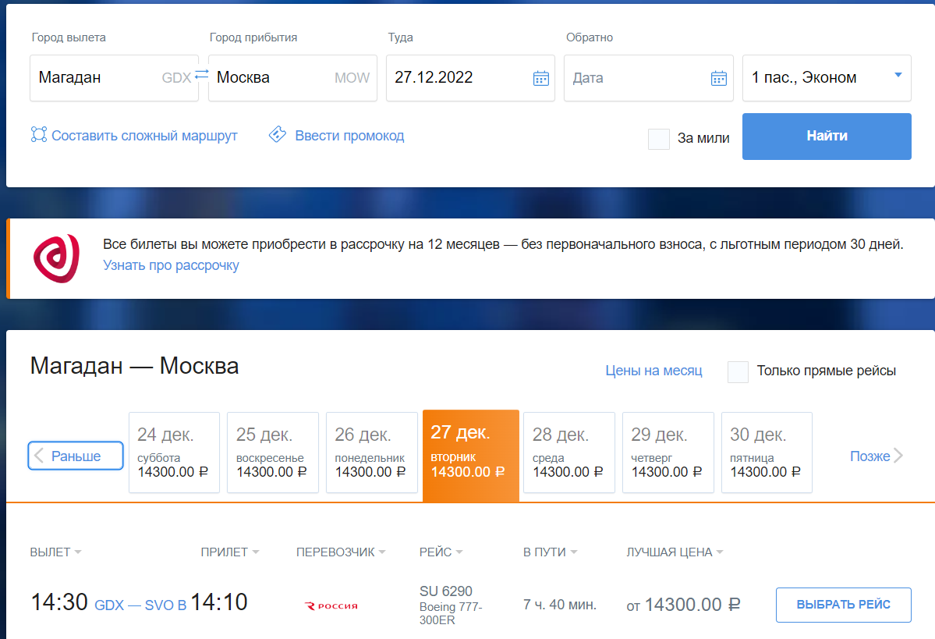Sort by ЛУЧШАЯ ЦЕНА column header
The height and width of the screenshot is (639, 935).
[675, 552]
